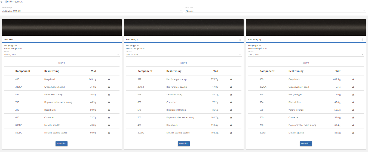The width and height of the screenshot is (368, 152).
Task: Click warning icon for 355 Red (orange) row
Action: click(x=353, y=95)
